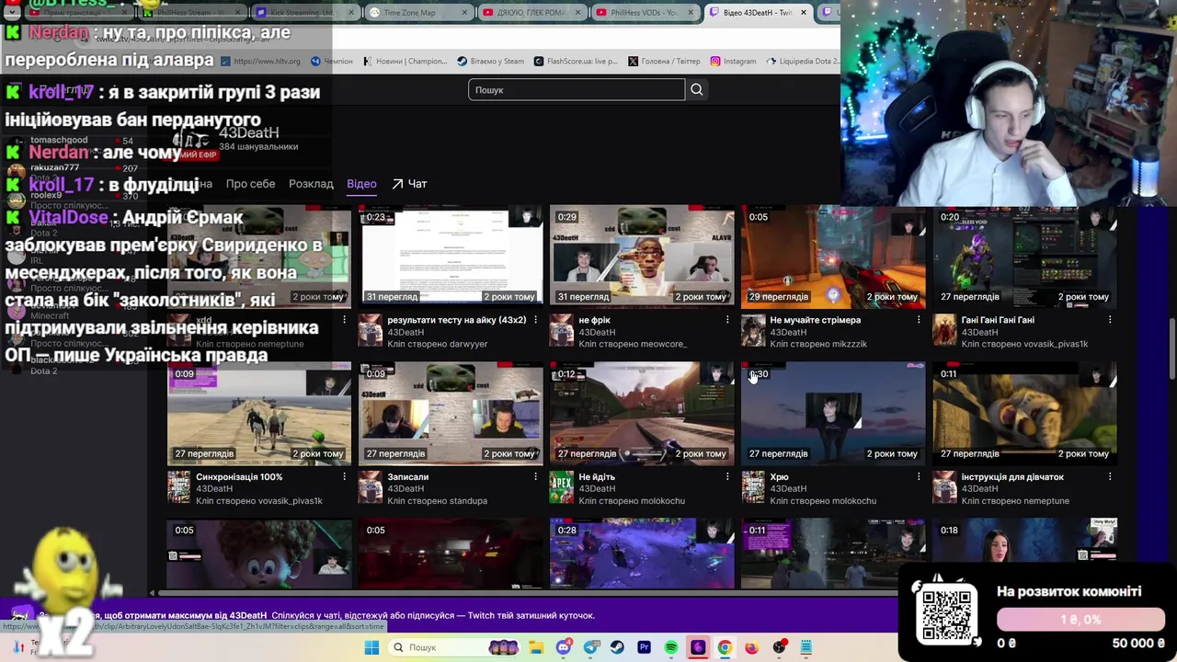Click the GTA game icon beside 'Хрю'

click(753, 487)
